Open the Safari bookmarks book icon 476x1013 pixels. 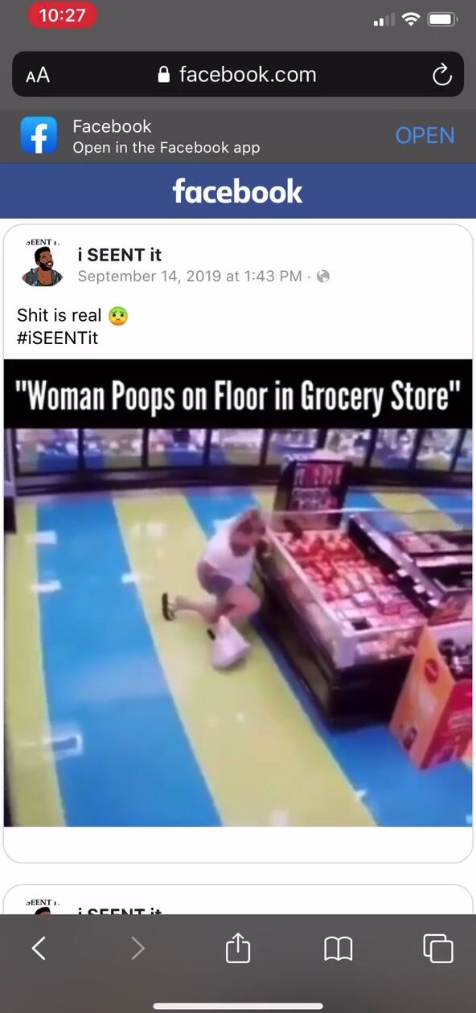[339, 949]
